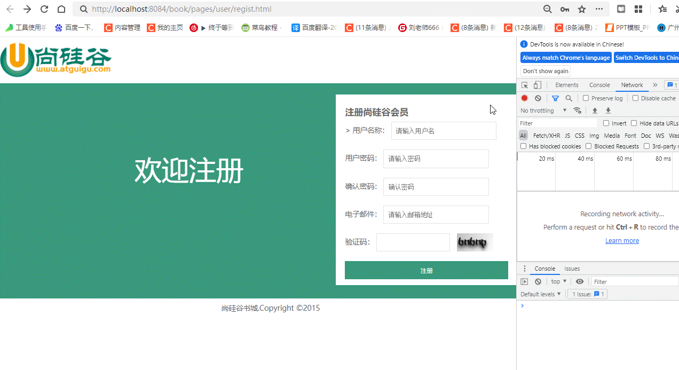The image size is (679, 370).
Task: Click Always match Chrome's language button
Action: tap(566, 58)
